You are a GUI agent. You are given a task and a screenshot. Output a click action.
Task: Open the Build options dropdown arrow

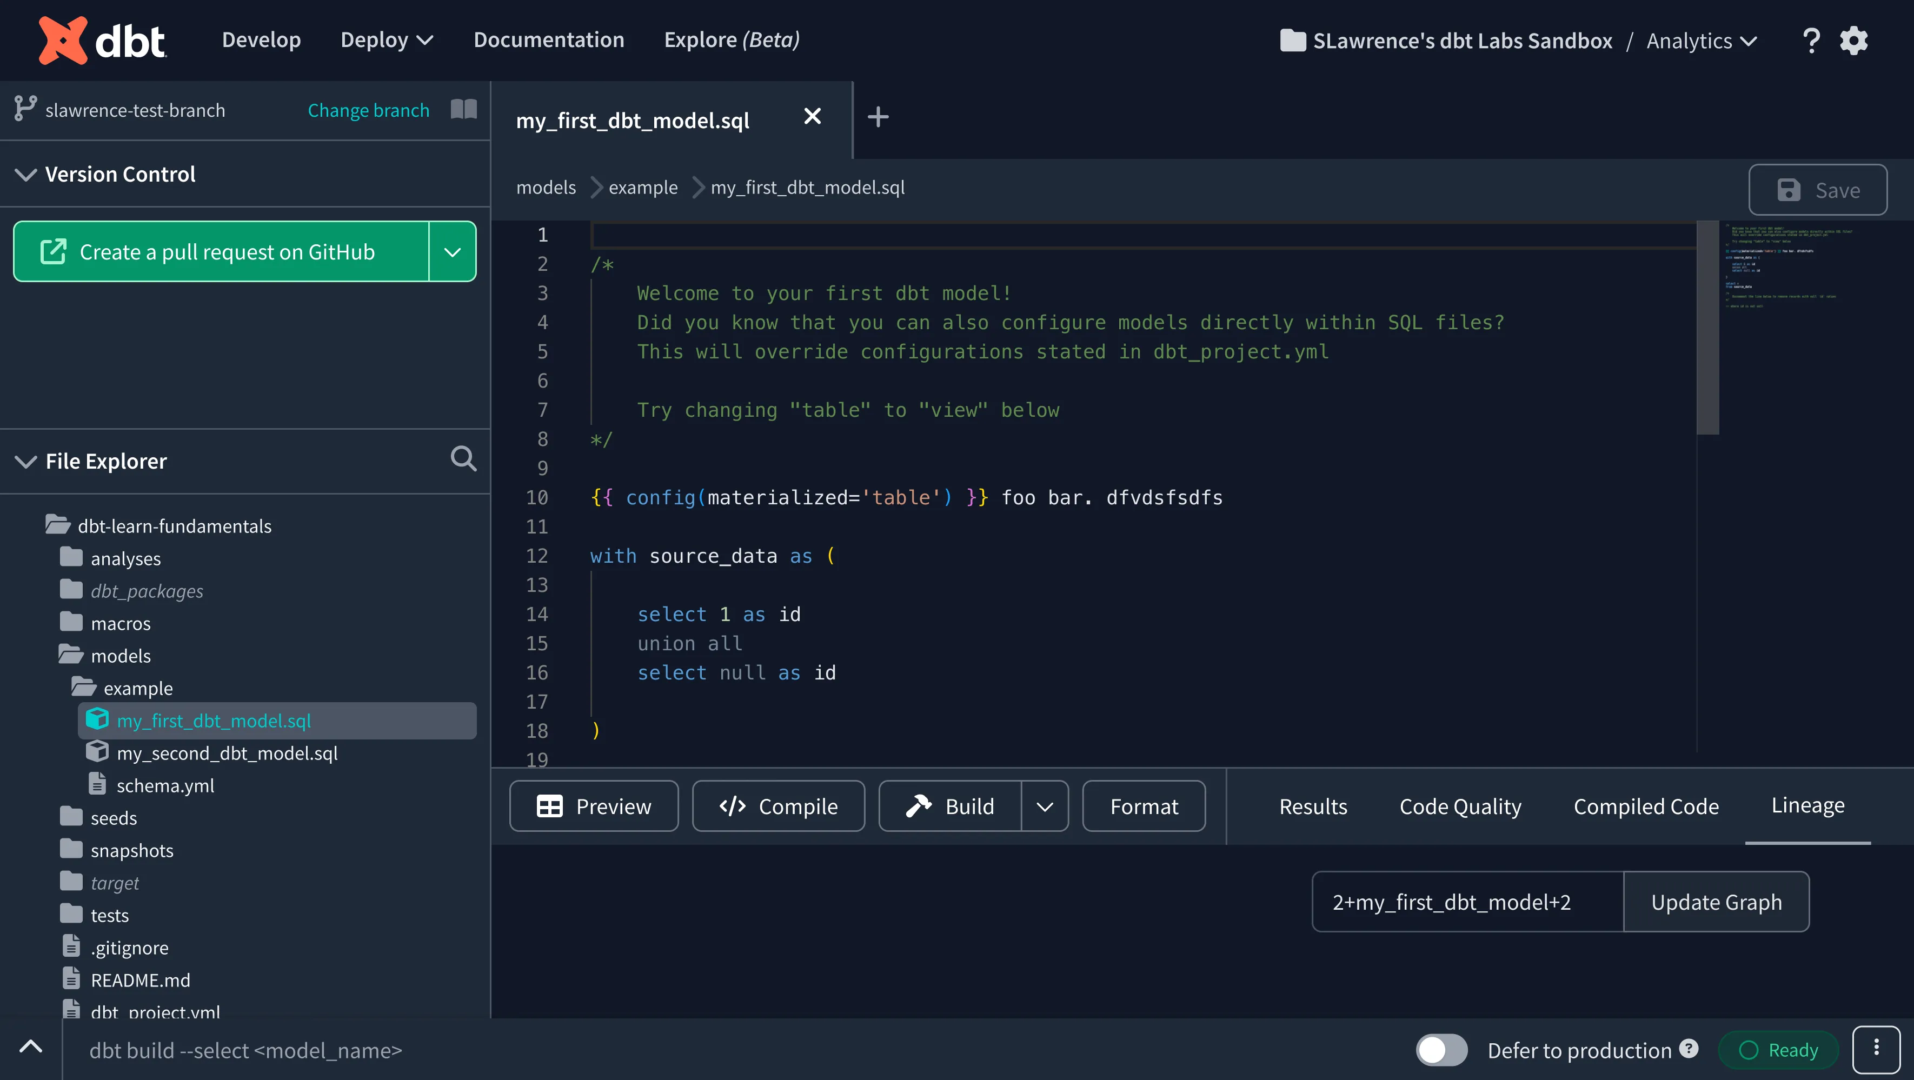point(1045,806)
